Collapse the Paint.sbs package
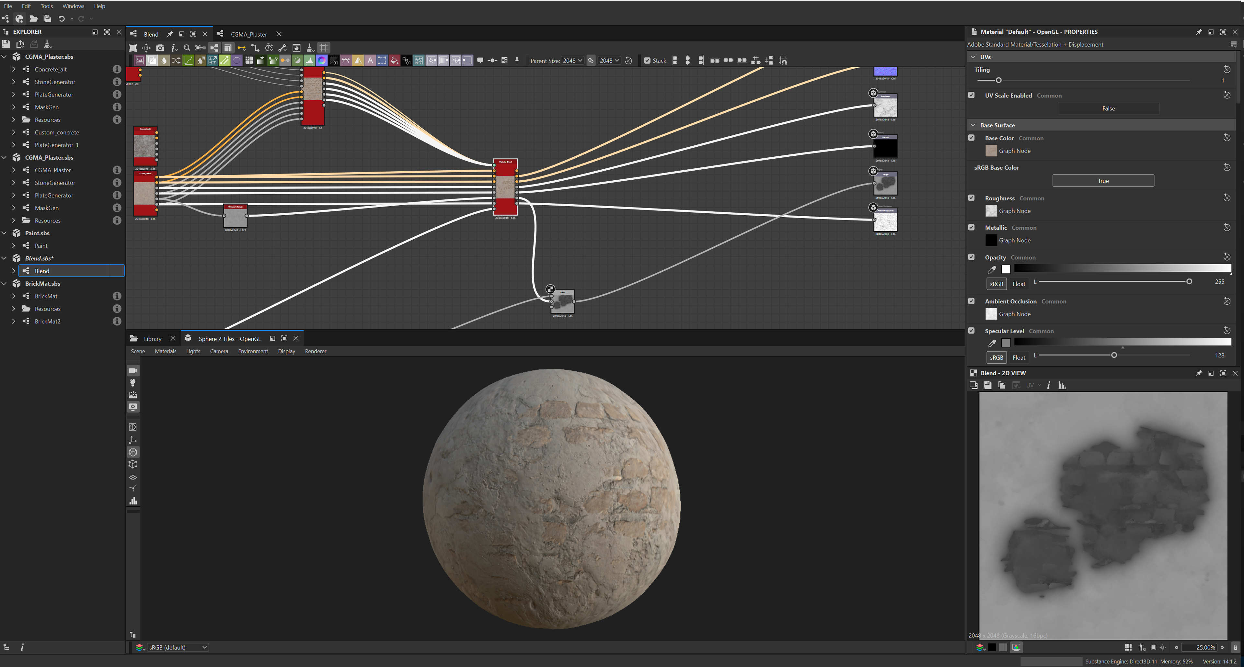 point(4,233)
